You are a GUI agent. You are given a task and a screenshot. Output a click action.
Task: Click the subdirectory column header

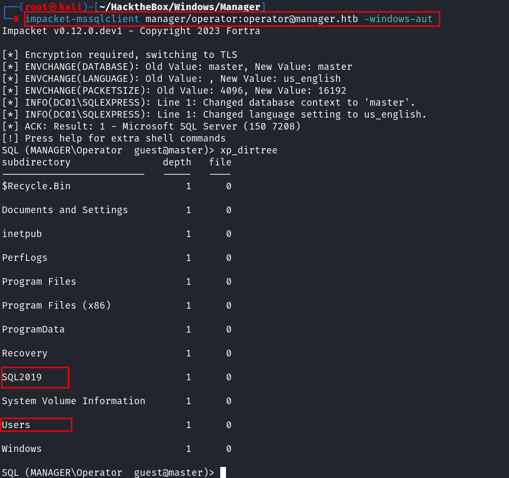click(36, 162)
